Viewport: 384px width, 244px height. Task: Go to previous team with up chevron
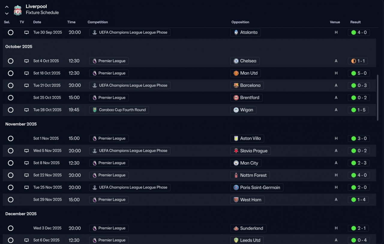coord(7,7)
